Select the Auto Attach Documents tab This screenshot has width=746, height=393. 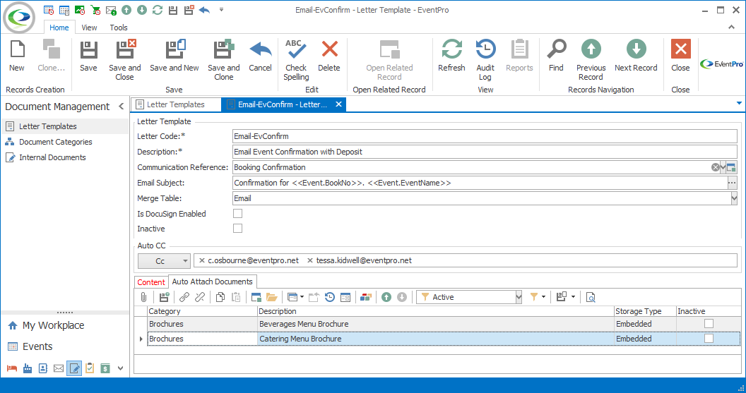tap(212, 282)
